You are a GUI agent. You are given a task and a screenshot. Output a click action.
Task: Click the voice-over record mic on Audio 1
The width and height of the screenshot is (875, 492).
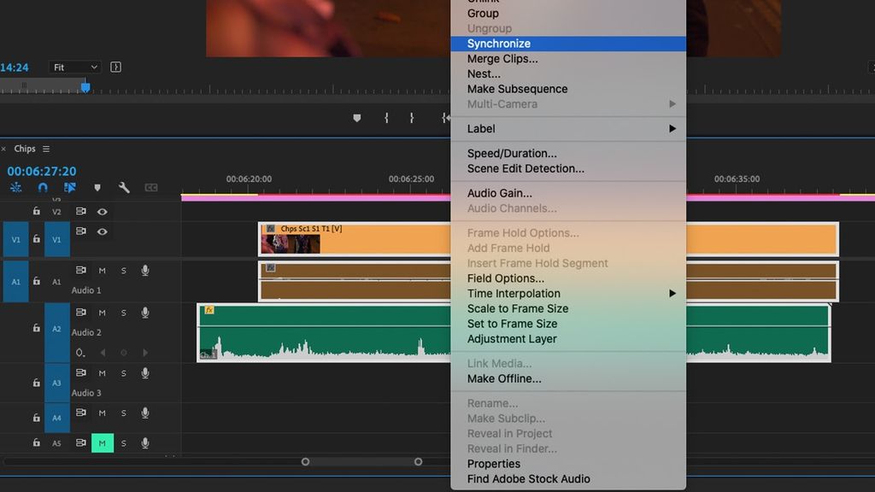pos(144,271)
